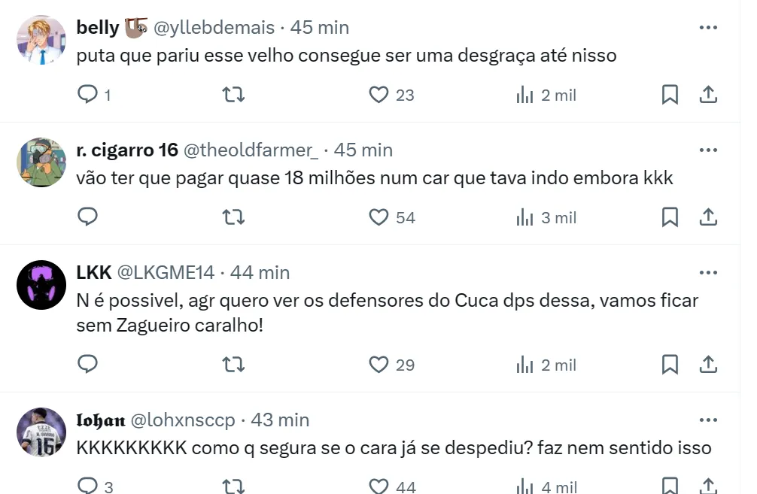Viewport: 757px width, 494px height.
Task: Open the @yllebdemais profile handle
Action: click(214, 28)
